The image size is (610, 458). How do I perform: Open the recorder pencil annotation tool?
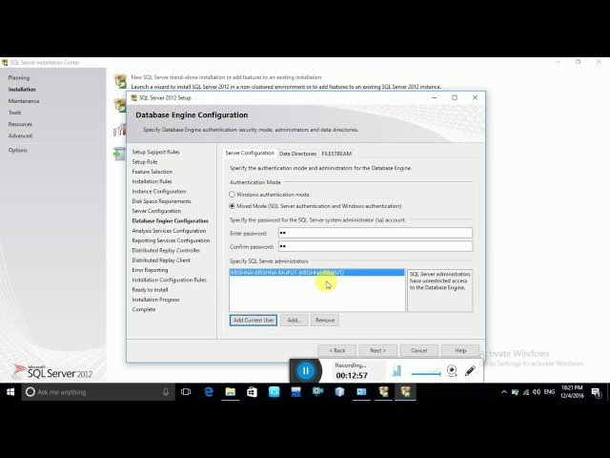pos(470,371)
